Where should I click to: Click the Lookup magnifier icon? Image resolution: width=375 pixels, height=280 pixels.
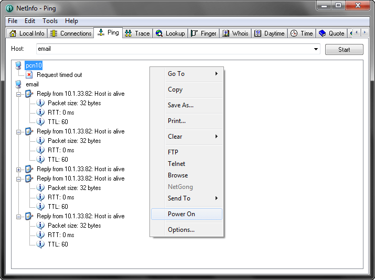[x=159, y=33]
